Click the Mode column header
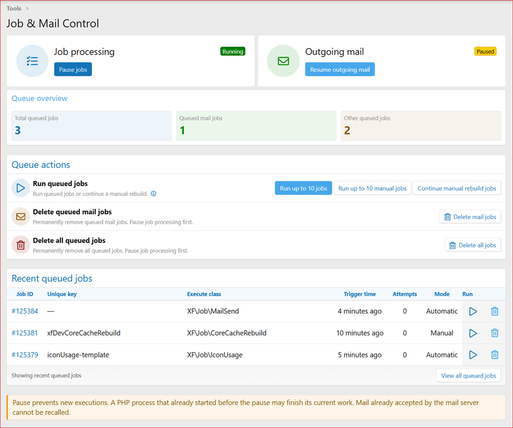 point(442,294)
